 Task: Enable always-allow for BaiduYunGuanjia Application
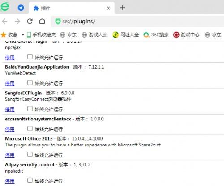(30, 83)
